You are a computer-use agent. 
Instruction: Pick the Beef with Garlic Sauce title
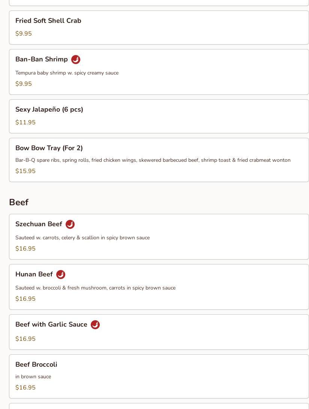(x=51, y=325)
